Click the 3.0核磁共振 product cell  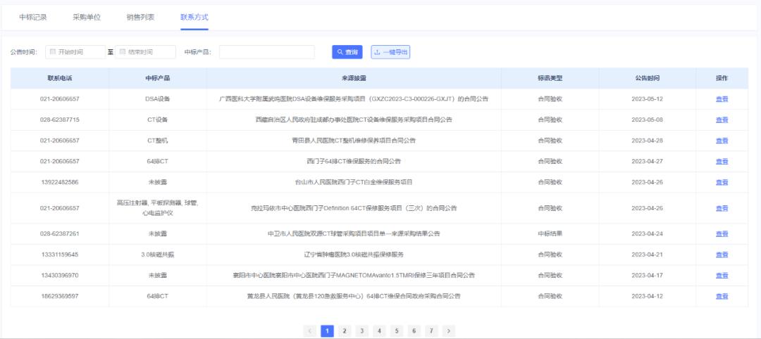pos(158,255)
